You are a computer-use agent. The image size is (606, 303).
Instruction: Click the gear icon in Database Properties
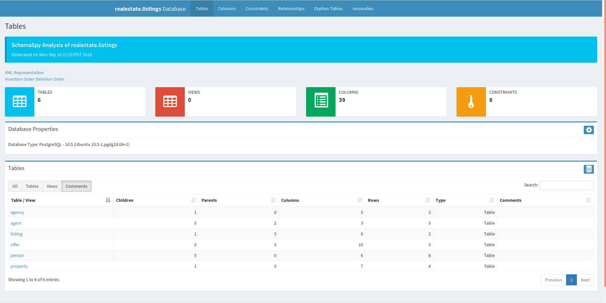[x=589, y=130]
